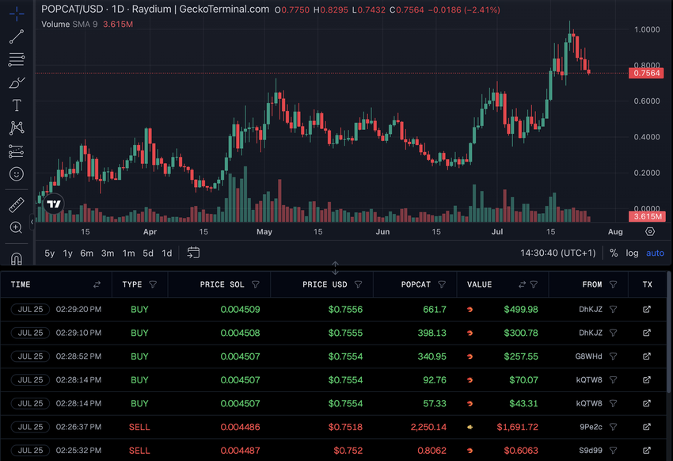Click price $0.7556 in PRICE USD column
The width and height of the screenshot is (673, 461).
(345, 310)
